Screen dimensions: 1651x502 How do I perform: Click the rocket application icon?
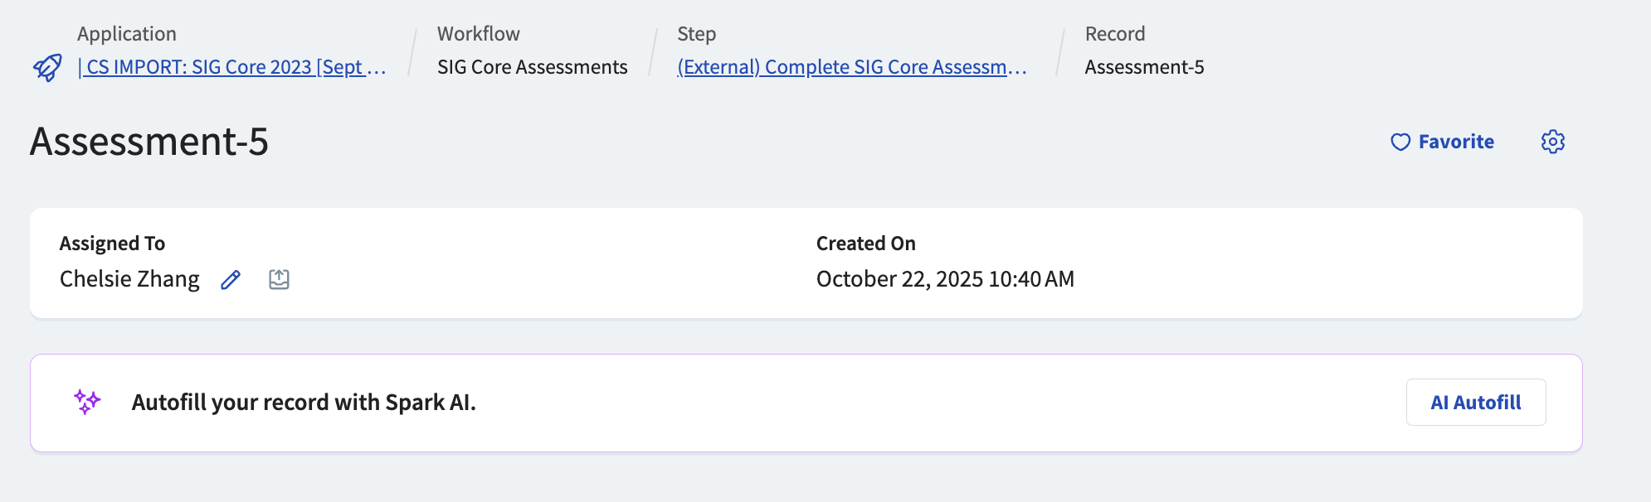click(x=47, y=67)
